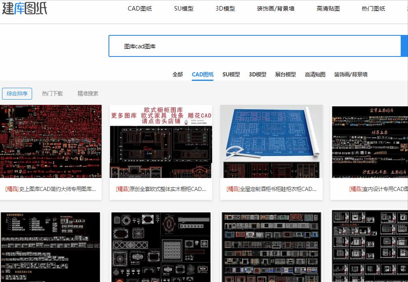Select the 热门下载 sort option
Screen dimensions: 408x282
[x=52, y=93]
